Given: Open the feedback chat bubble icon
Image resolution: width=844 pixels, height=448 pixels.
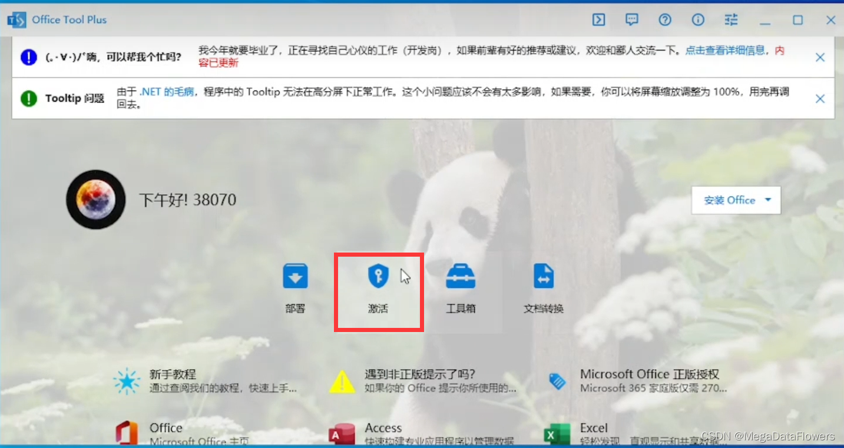Looking at the screenshot, I should point(632,20).
